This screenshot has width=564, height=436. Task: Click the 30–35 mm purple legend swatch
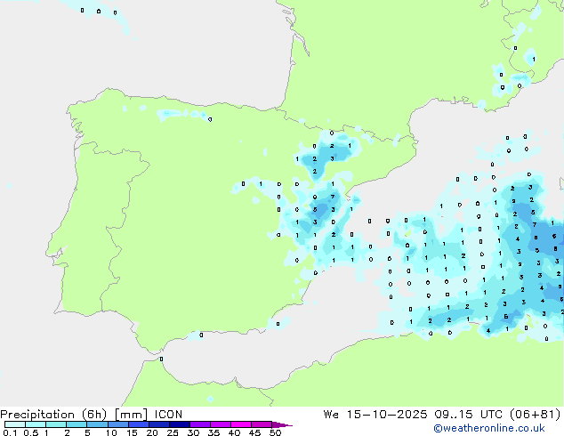pyautogui.click(x=199, y=424)
